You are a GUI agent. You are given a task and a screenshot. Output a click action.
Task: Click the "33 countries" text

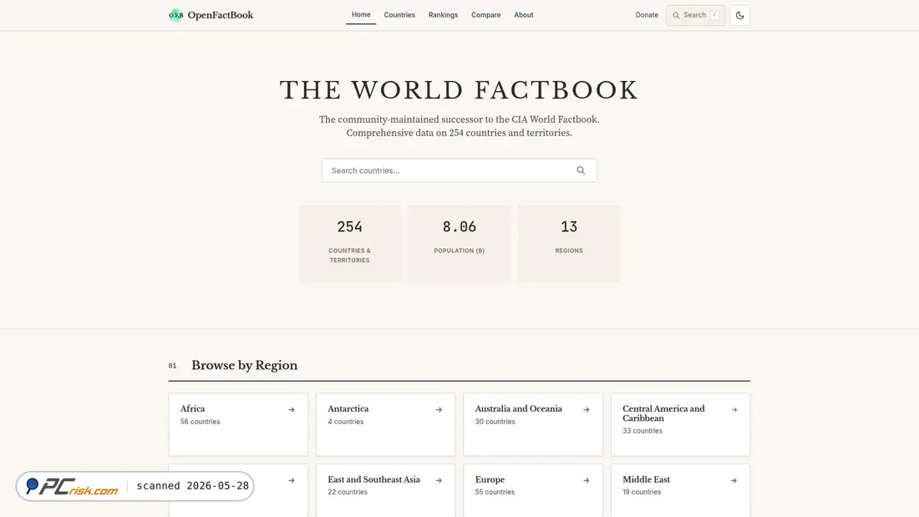point(642,431)
